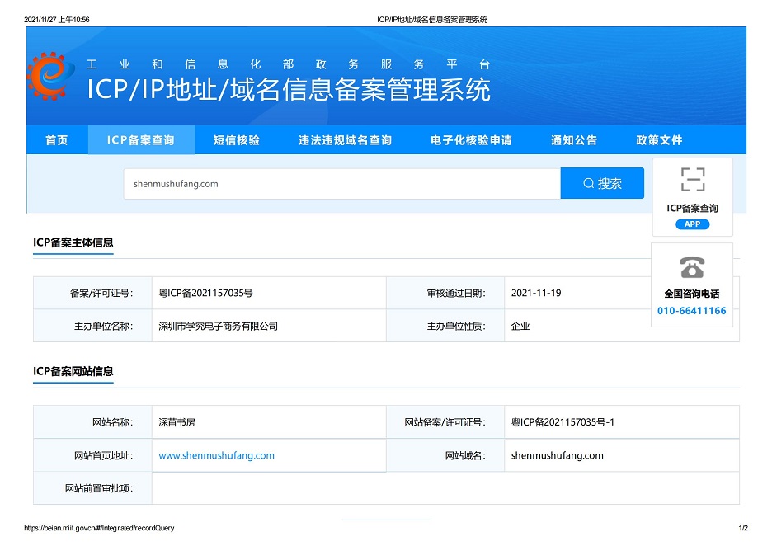Click the 网站备案/许可证号 label cell
The width and height of the screenshot is (772, 546).
(445, 422)
